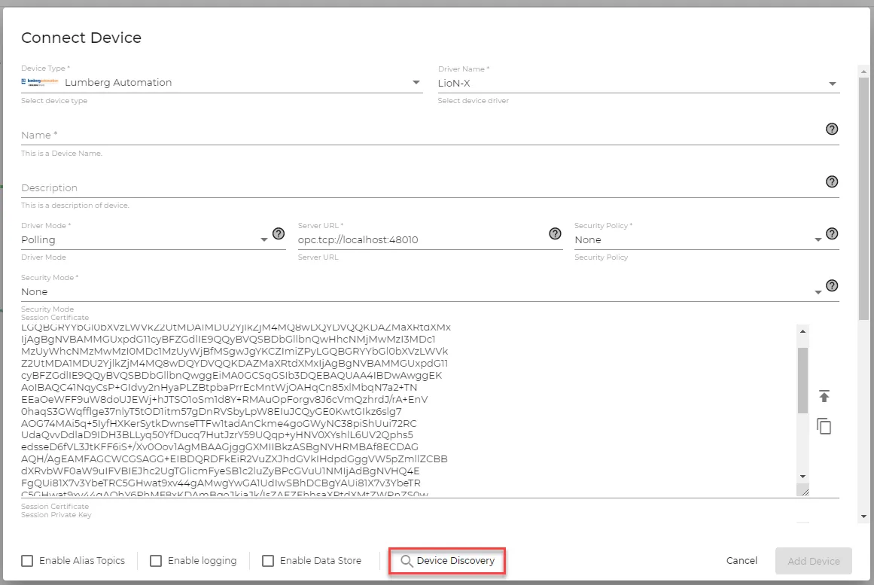Screen dimensions: 874x585
Task: Click the Cancel button
Action: click(x=742, y=560)
